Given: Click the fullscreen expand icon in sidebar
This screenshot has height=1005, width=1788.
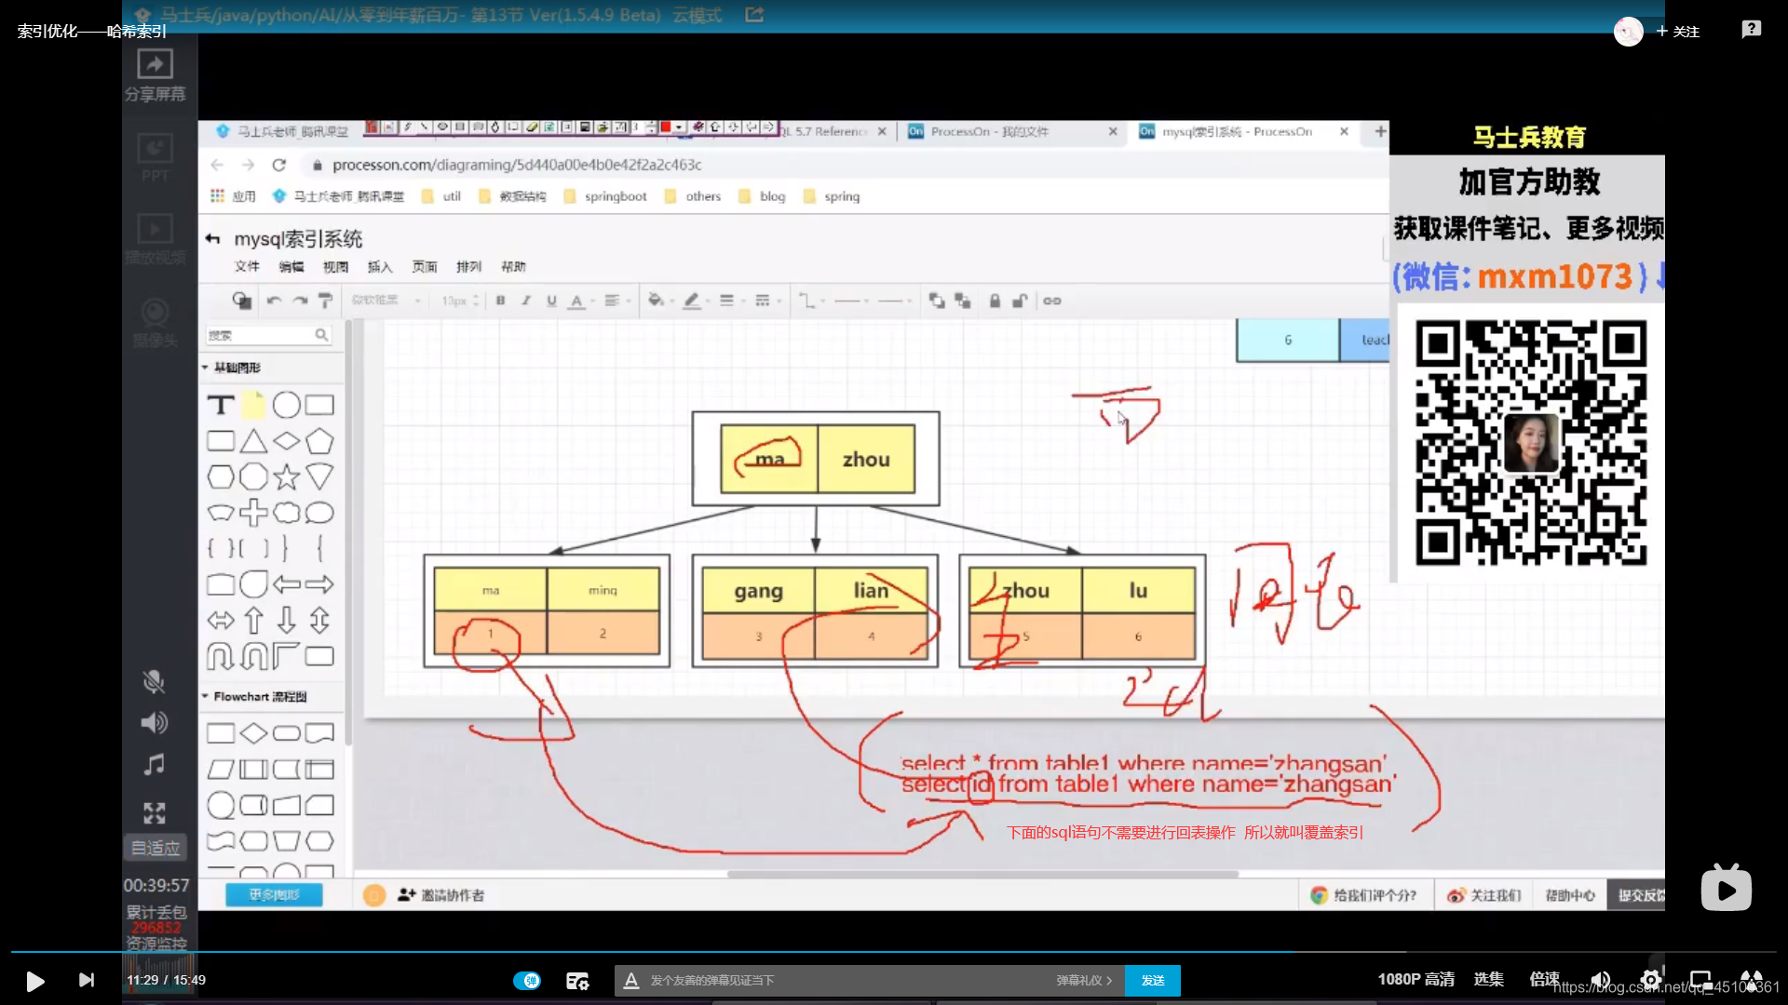Looking at the screenshot, I should pos(154,812).
